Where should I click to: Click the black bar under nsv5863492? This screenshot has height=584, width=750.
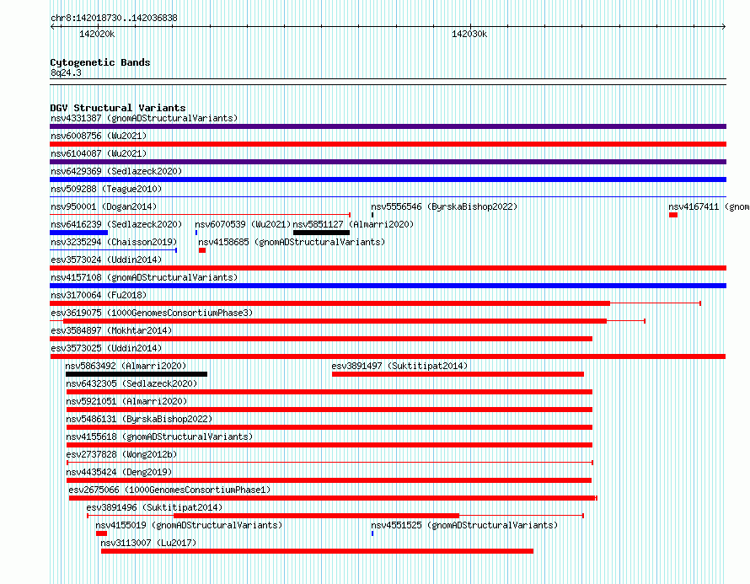tap(137, 374)
